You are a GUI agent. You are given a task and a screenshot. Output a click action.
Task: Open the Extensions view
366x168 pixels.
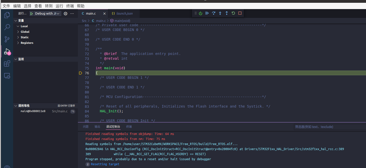tap(7, 63)
